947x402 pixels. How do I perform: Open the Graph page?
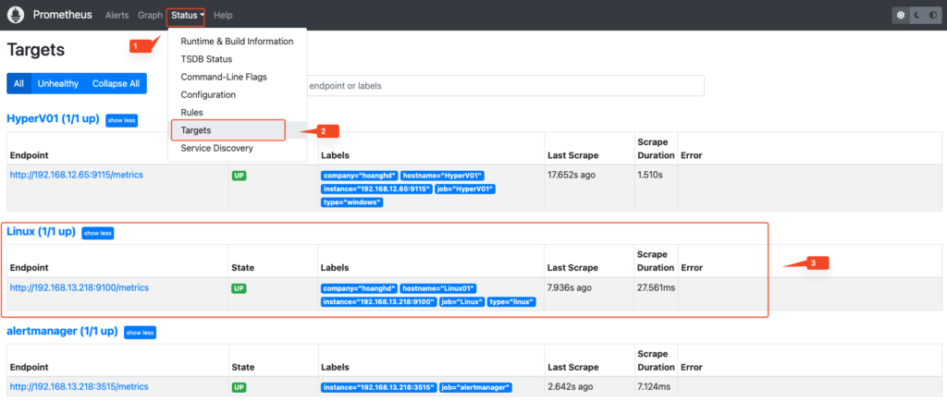150,15
